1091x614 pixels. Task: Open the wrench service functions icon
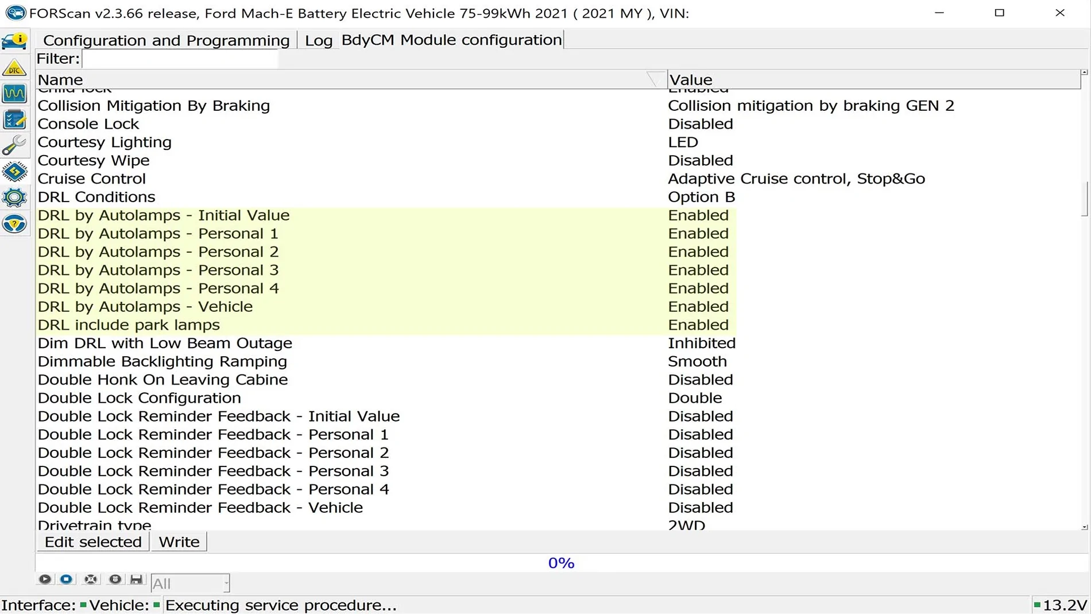[14, 146]
